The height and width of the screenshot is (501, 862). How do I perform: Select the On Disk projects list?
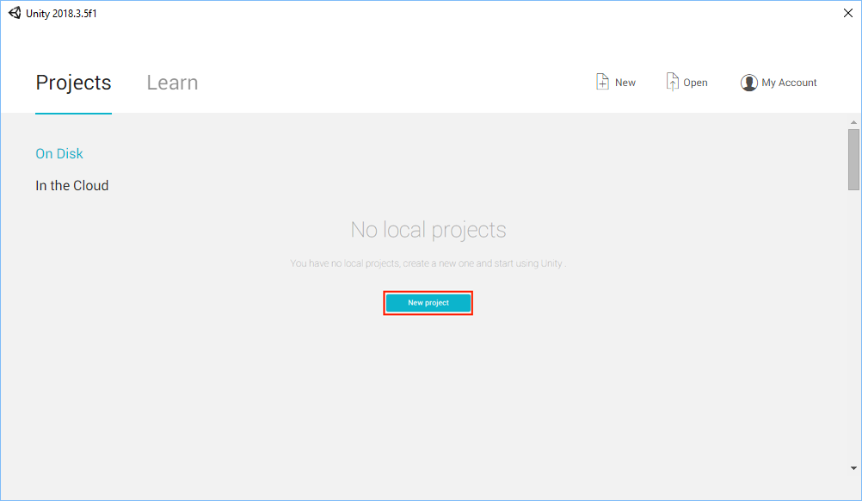[59, 153]
